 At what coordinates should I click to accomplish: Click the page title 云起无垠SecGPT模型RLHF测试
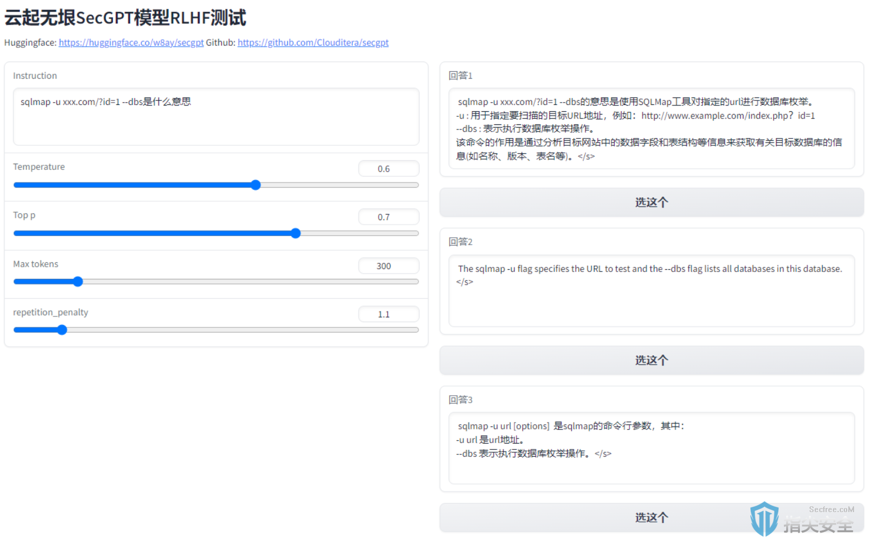[x=125, y=18]
